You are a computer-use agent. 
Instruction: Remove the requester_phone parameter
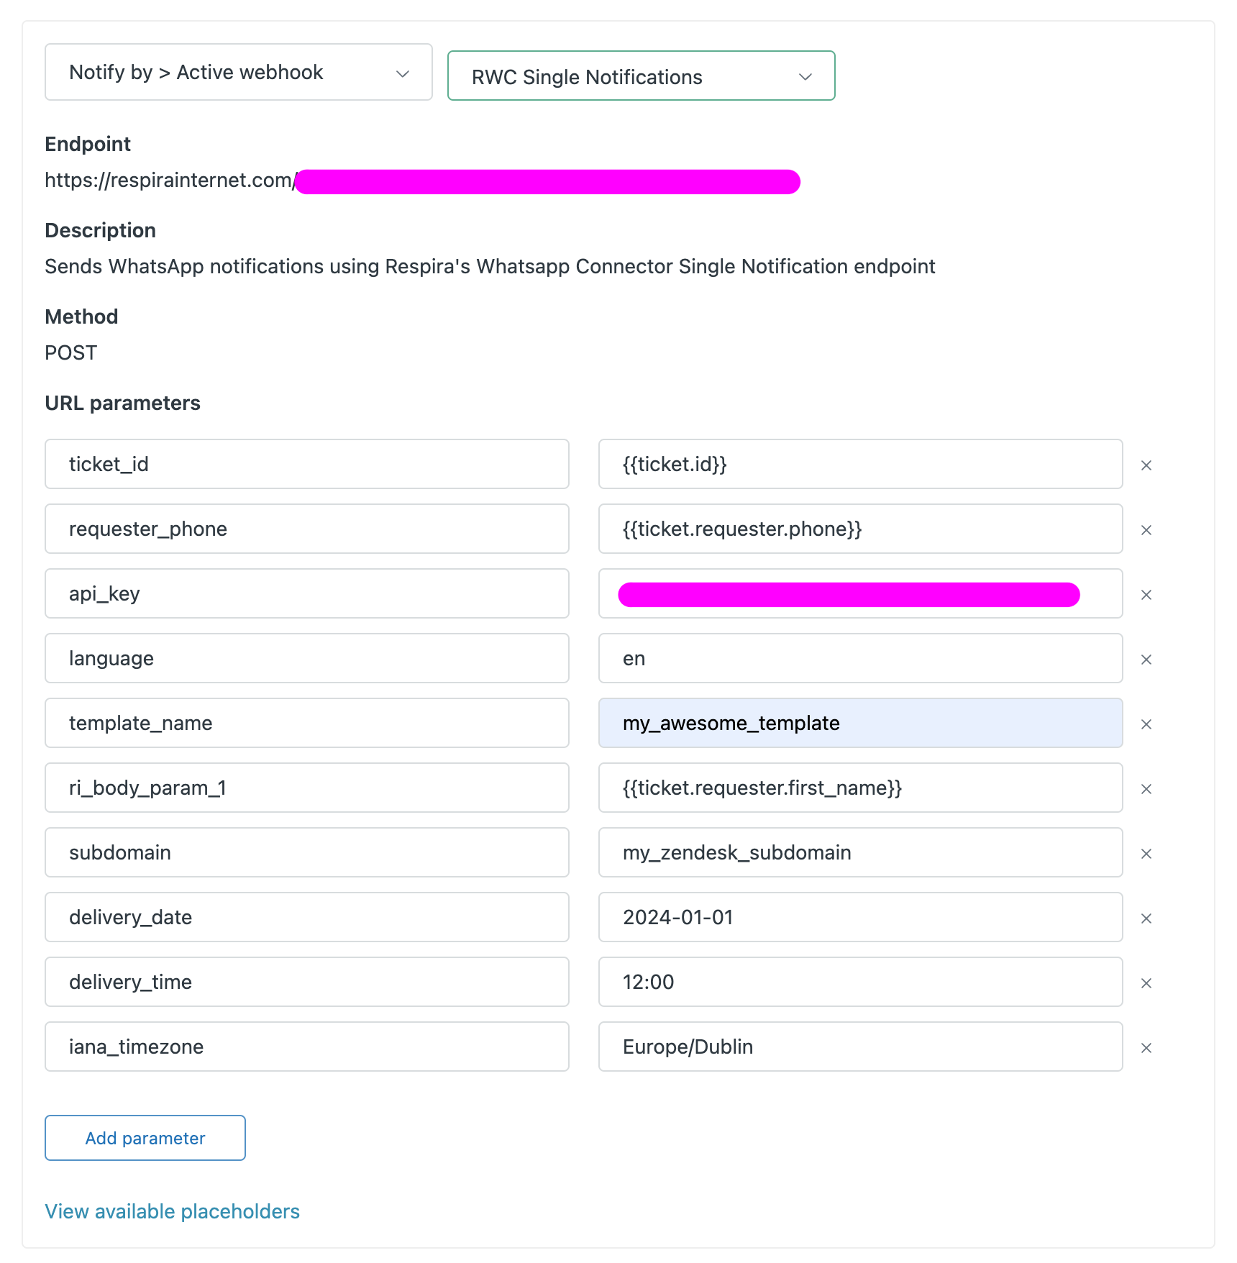coord(1146,530)
